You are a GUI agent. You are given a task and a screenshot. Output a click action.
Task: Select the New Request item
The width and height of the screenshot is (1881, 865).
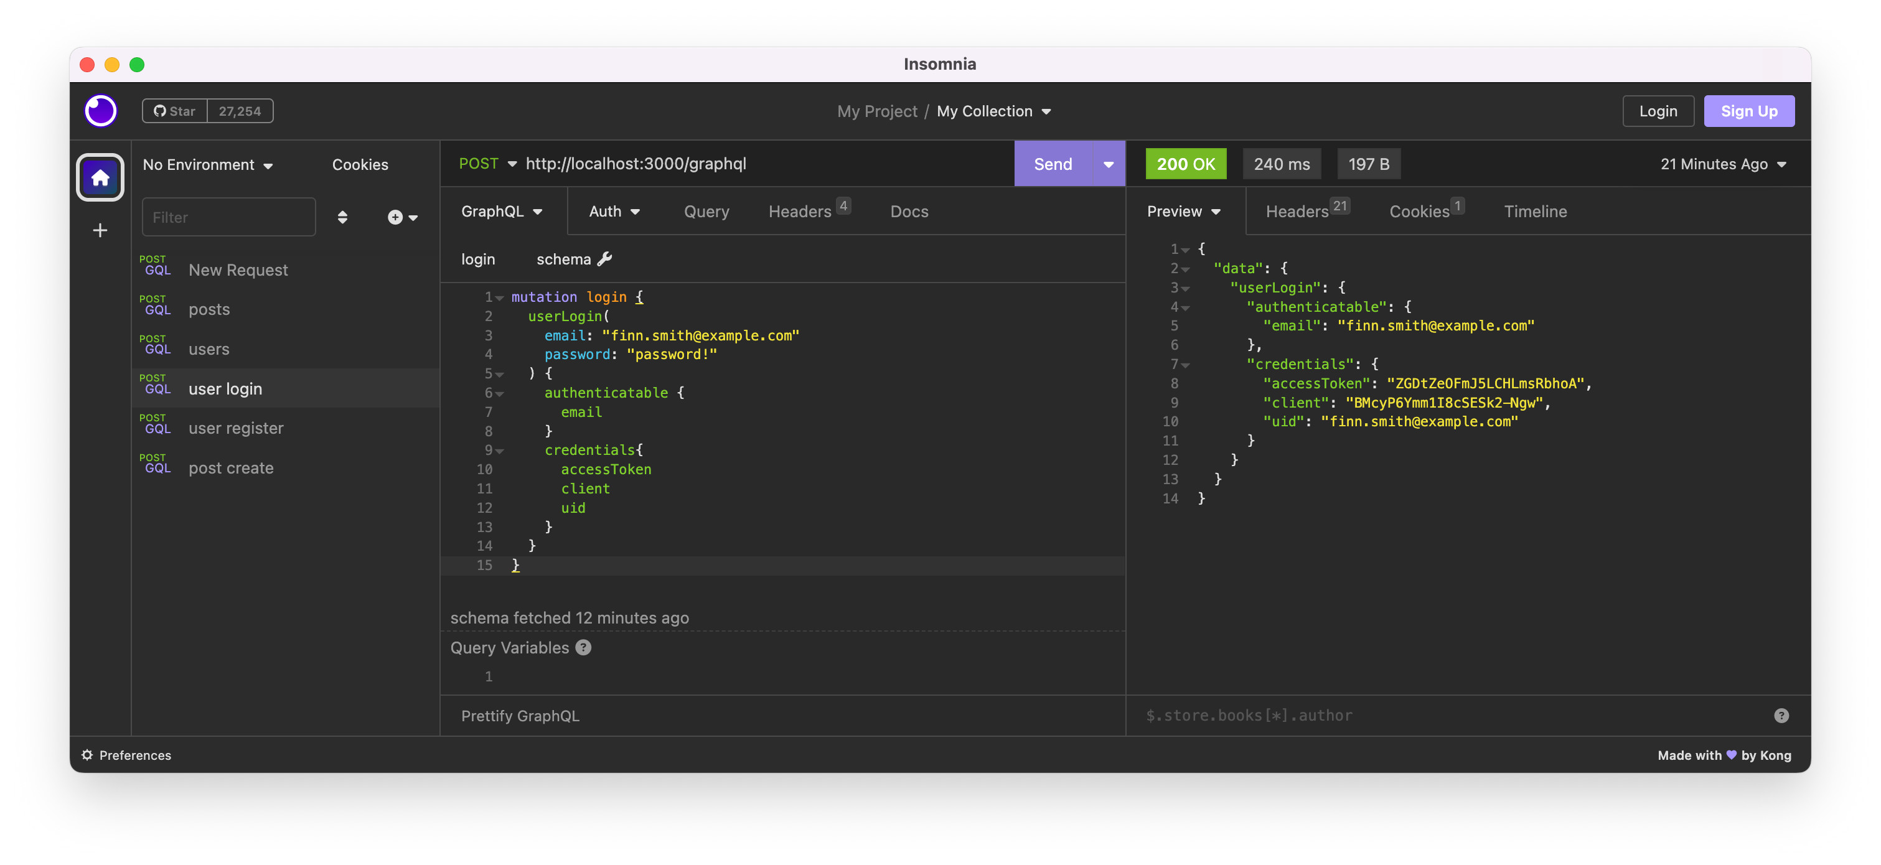coord(286,269)
